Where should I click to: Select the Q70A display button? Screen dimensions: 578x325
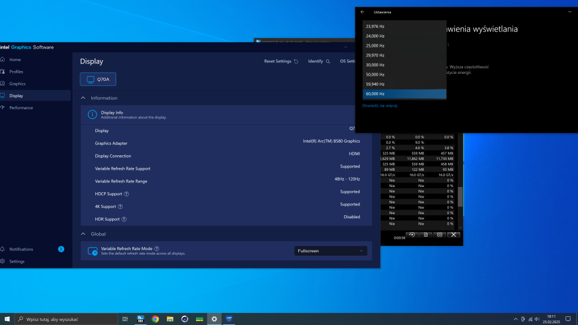pyautogui.click(x=98, y=79)
